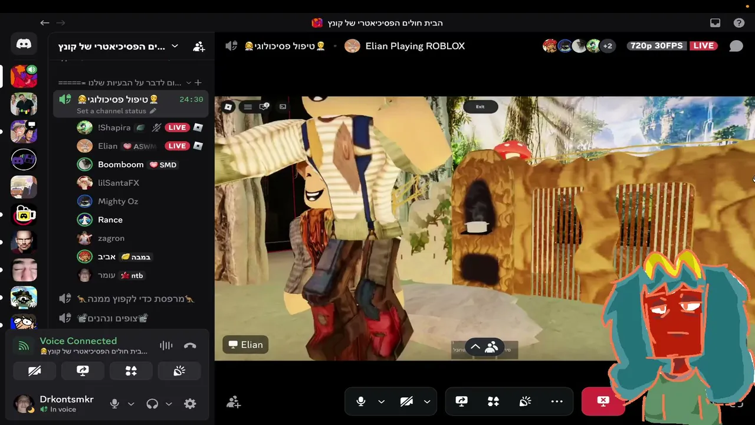
Task: Open Drkontsmkr user avatar profile
Action: click(24, 404)
